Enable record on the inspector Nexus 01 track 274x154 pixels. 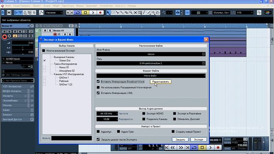tap(5, 37)
